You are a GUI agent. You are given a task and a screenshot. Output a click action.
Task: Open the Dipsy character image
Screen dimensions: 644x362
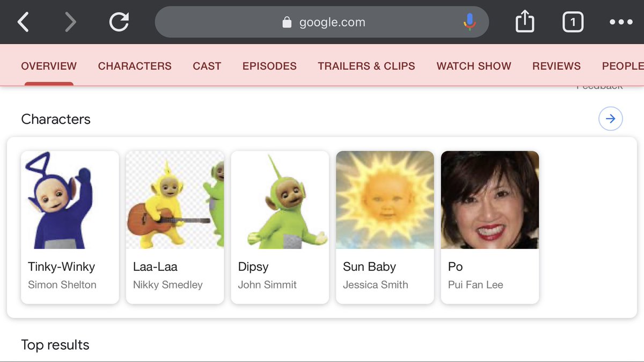click(x=280, y=200)
